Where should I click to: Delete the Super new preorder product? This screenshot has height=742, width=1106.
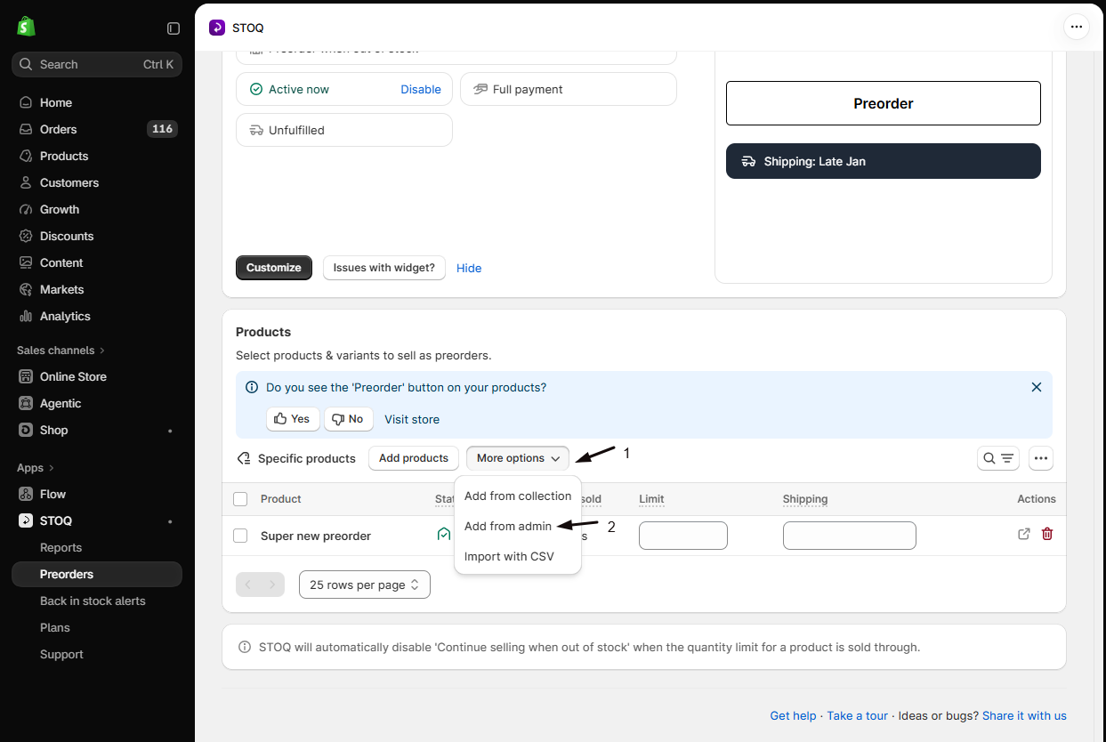[1047, 534]
